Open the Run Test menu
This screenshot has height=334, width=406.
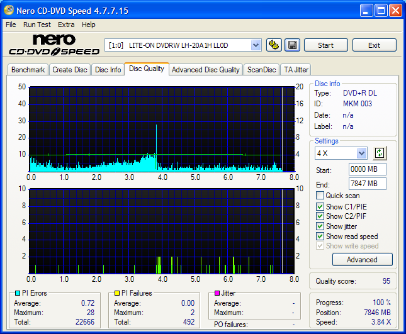[37, 25]
